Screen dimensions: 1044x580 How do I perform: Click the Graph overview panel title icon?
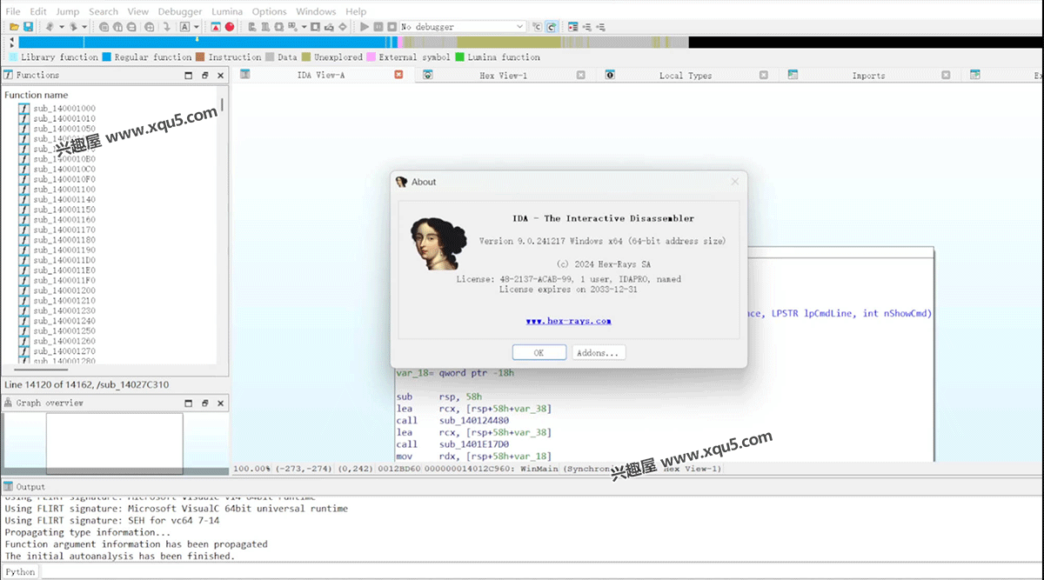tap(8, 403)
